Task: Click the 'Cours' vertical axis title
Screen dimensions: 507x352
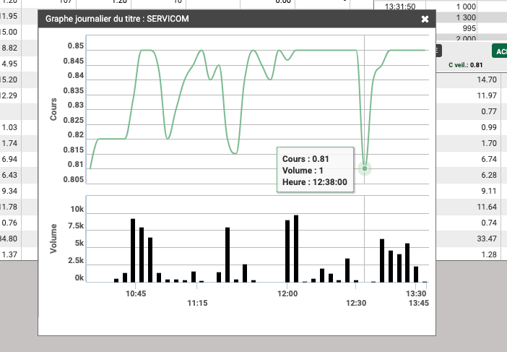Action: 53,109
